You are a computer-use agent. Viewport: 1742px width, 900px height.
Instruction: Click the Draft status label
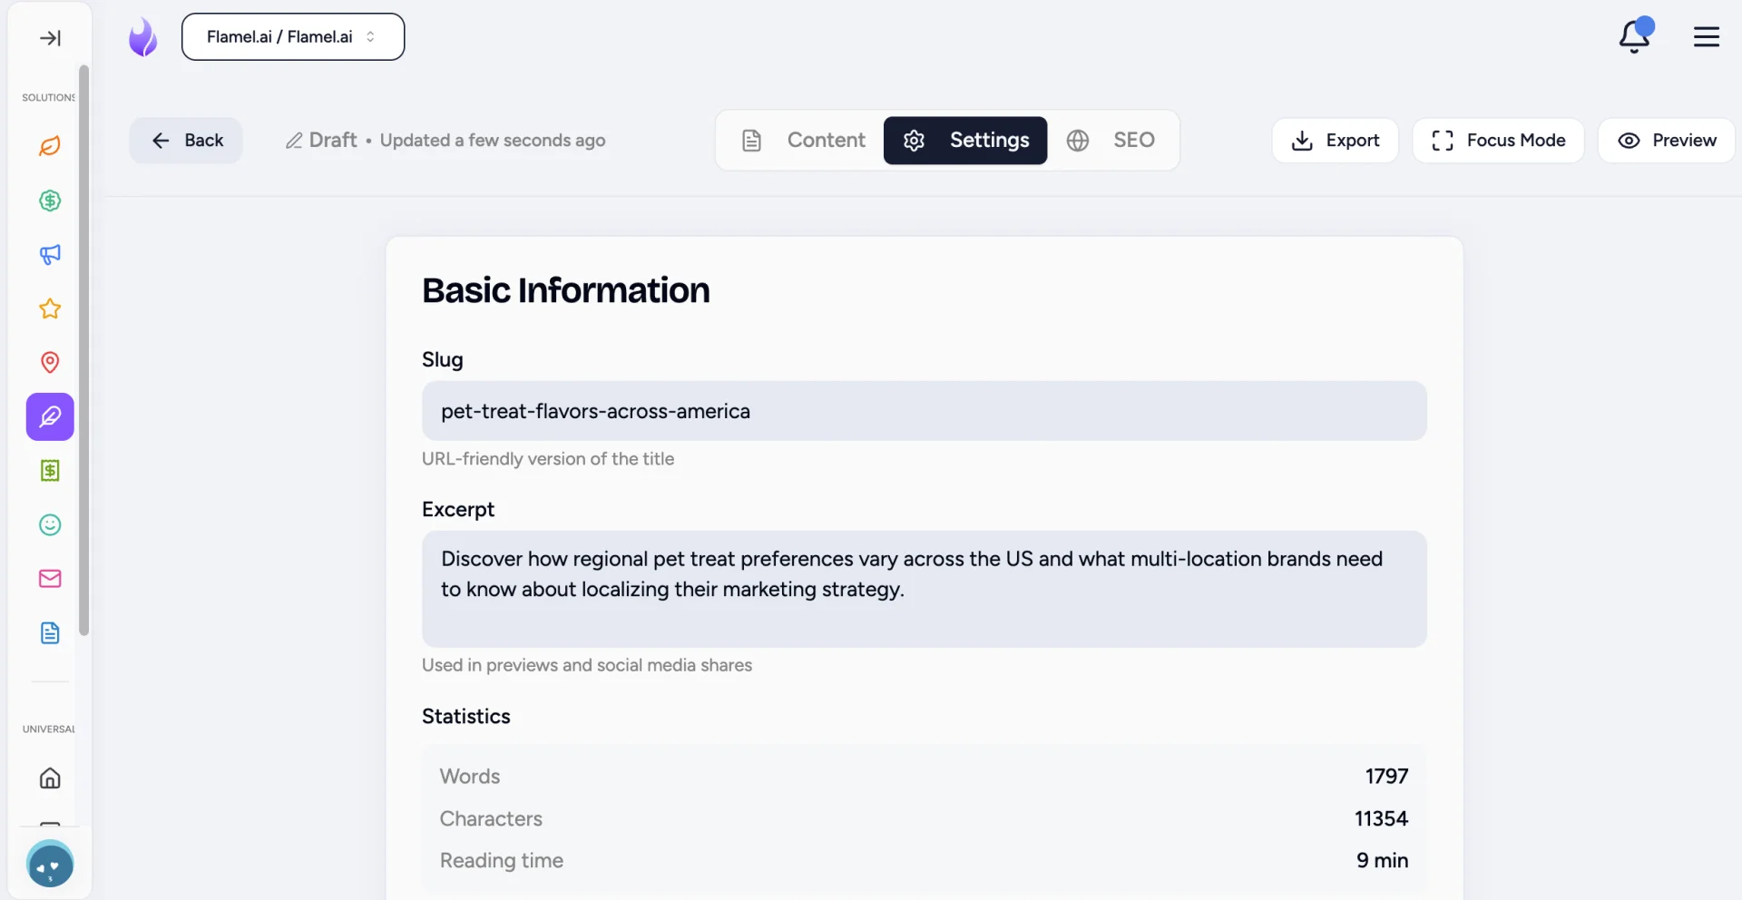(x=322, y=141)
